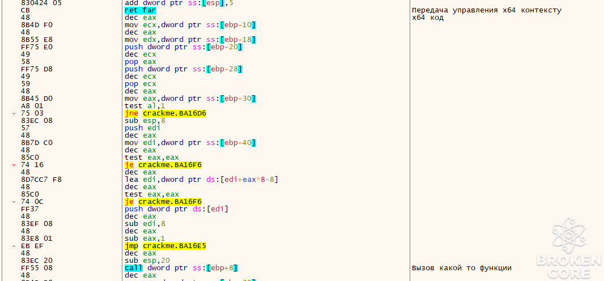Select the je instruction with bytes 74 16
This screenshot has height=281, width=604.
[x=163, y=165]
